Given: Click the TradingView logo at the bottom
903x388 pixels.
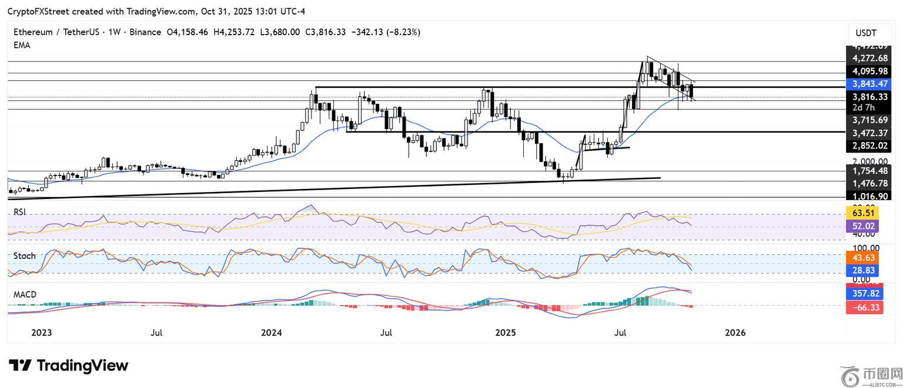Looking at the screenshot, I should [x=68, y=366].
